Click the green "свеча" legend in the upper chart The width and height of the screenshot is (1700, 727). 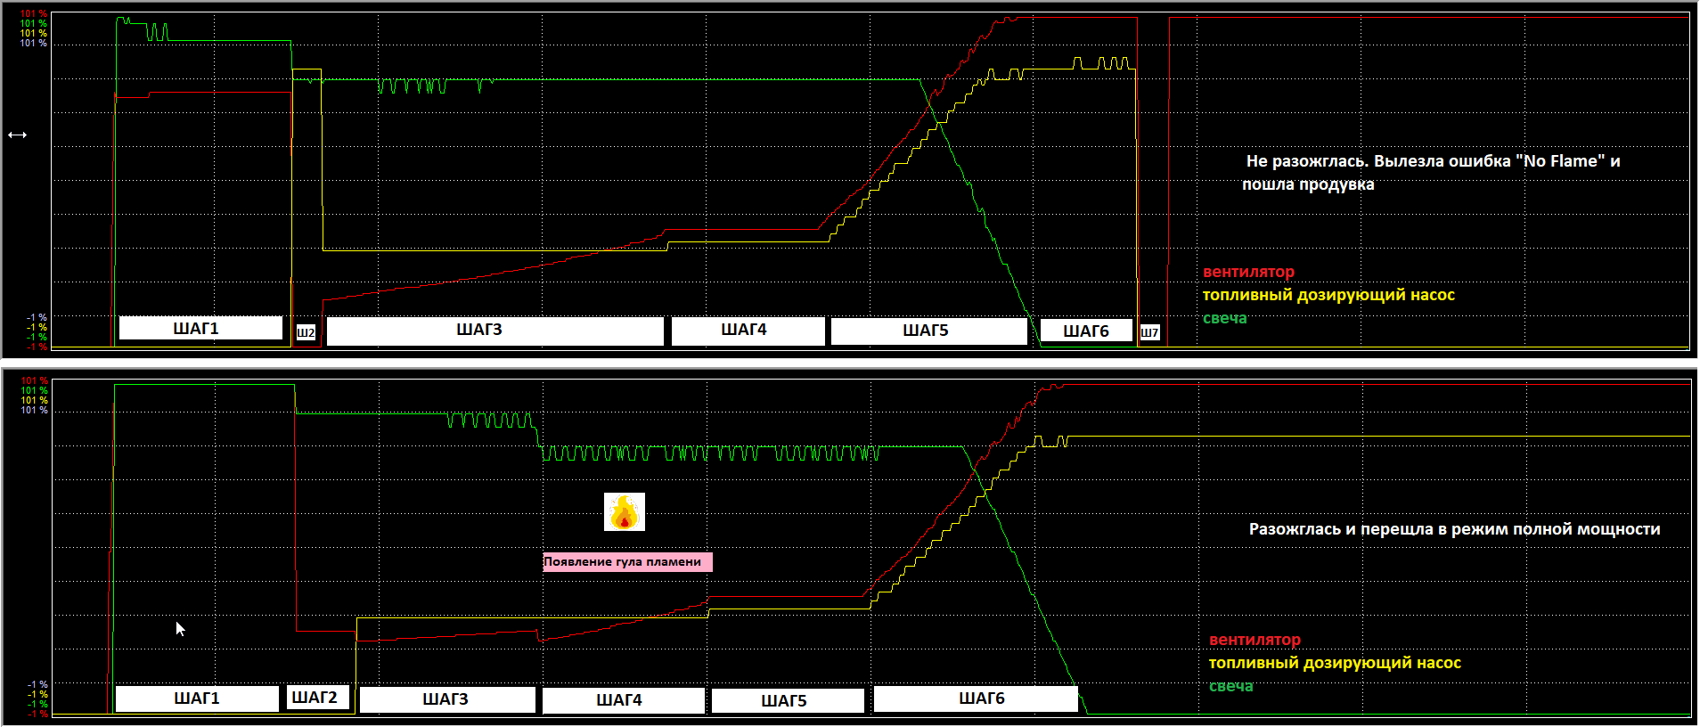pyautogui.click(x=1224, y=318)
